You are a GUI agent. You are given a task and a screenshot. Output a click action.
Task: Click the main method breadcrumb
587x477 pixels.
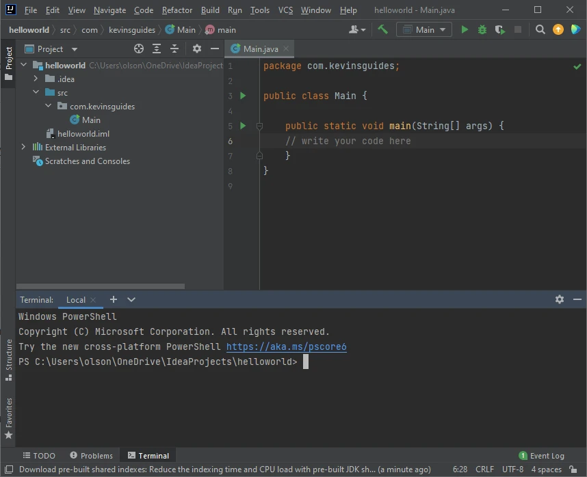[221, 30]
